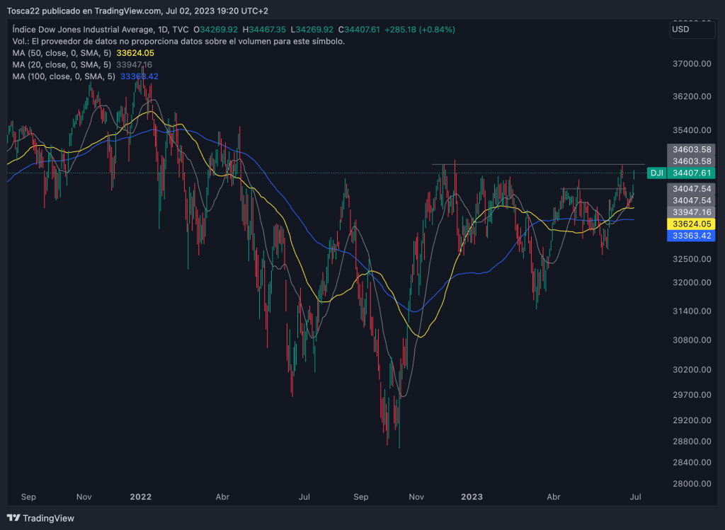Viewport: 725px width, 530px height.
Task: Click the green 34407.61 current price label
Action: pyautogui.click(x=692, y=173)
